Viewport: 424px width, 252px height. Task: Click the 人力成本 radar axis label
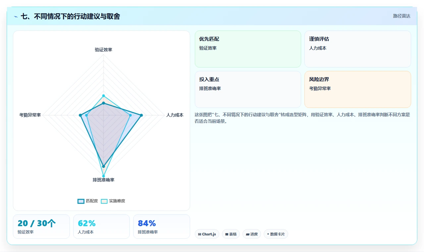[175, 115]
